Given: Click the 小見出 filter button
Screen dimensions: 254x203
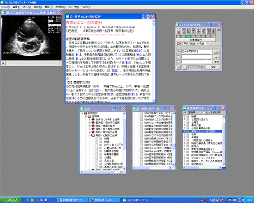Looking at the screenshot, I should click(200, 44).
